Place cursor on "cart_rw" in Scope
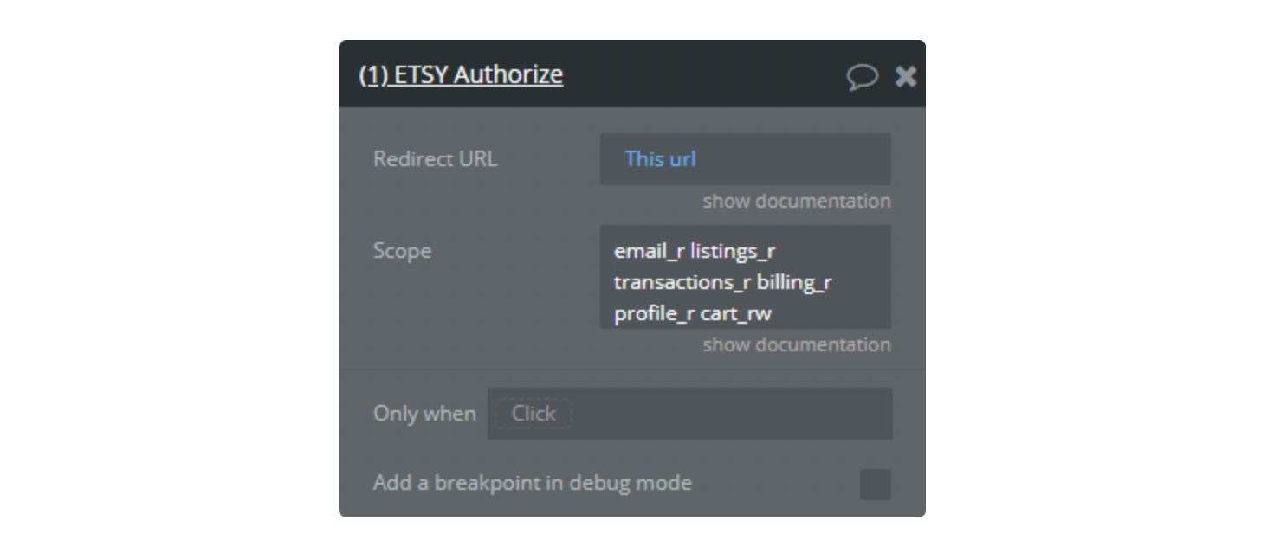This screenshot has height=540, width=1287. click(735, 313)
